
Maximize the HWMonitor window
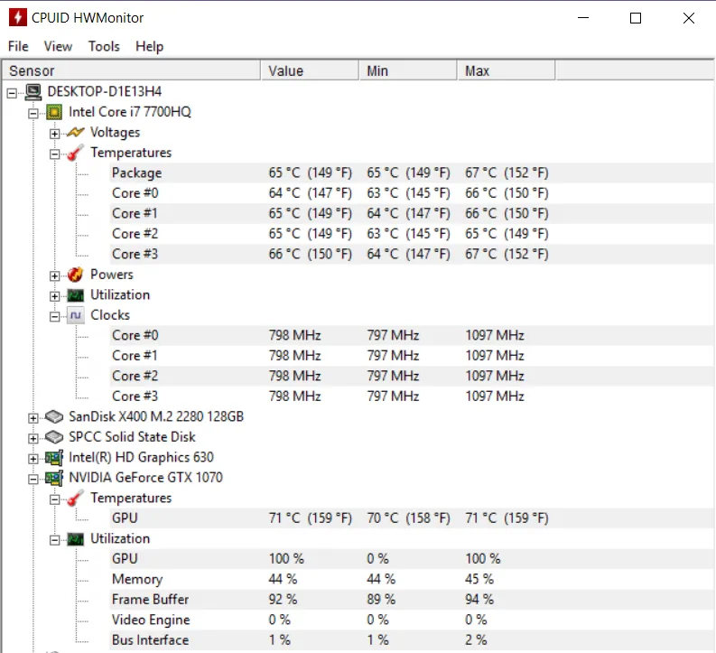tap(636, 18)
